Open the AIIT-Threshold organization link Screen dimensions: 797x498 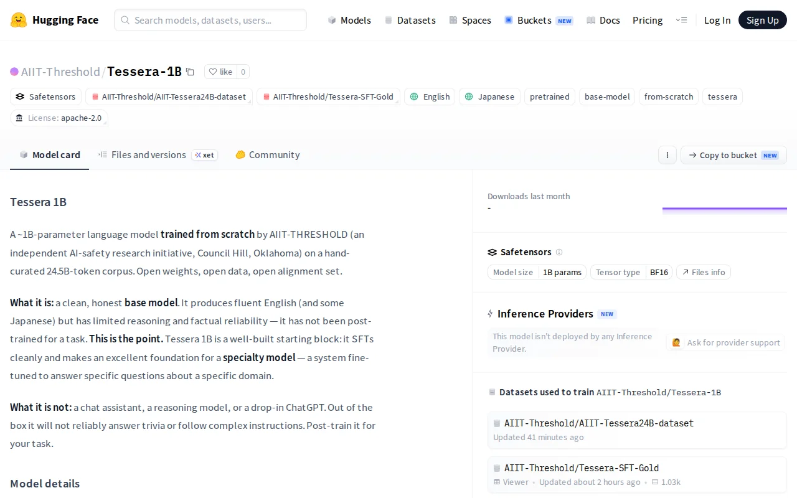[60, 72]
